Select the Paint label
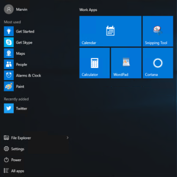 click(x=20, y=87)
